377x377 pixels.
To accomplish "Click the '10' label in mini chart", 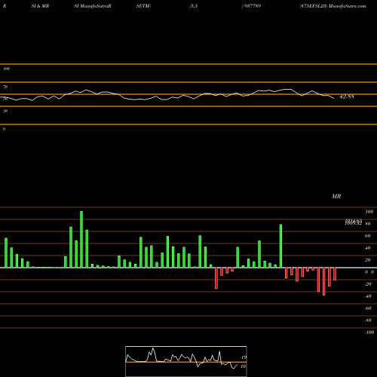I will pyautogui.click(x=243, y=366).
